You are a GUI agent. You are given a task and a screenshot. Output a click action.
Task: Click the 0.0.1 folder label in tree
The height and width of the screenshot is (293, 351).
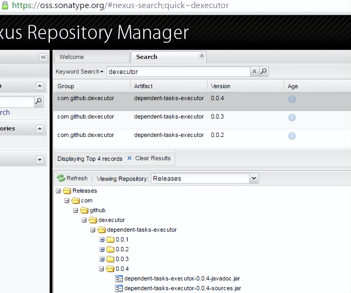pos(122,240)
